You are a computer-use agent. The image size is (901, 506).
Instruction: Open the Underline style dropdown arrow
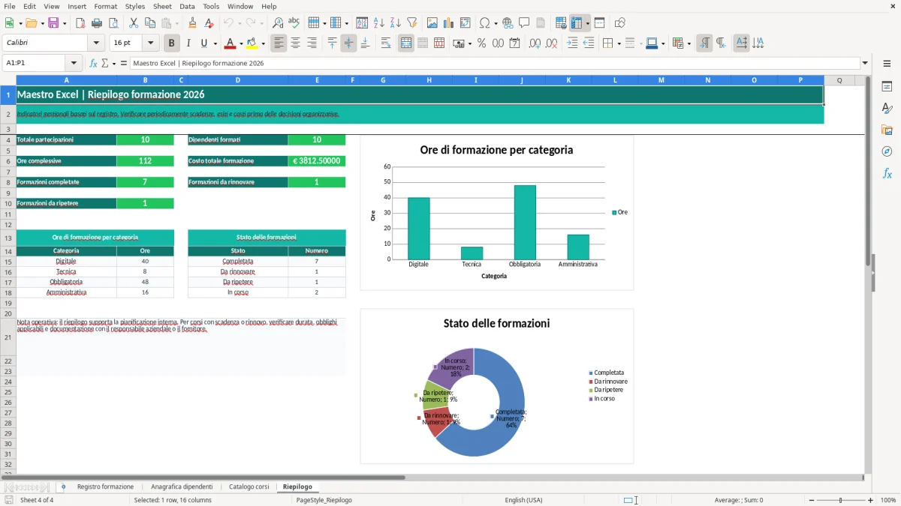click(x=214, y=43)
